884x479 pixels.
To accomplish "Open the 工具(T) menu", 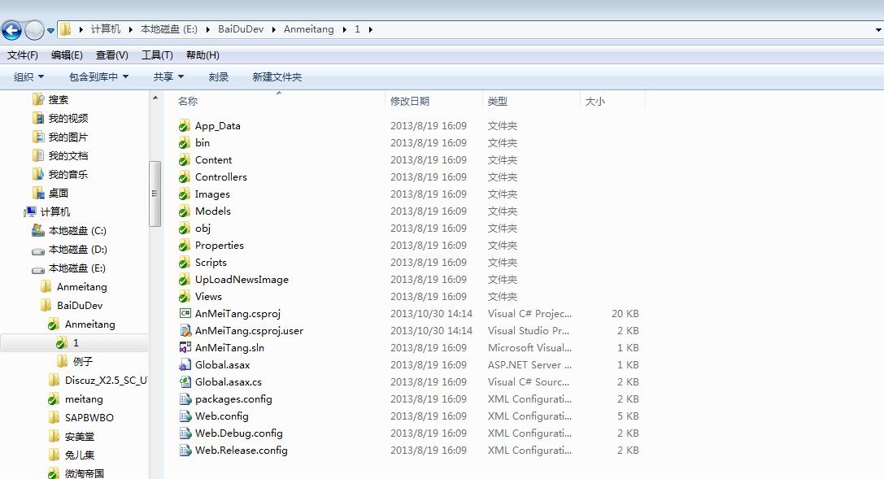I will (x=157, y=55).
